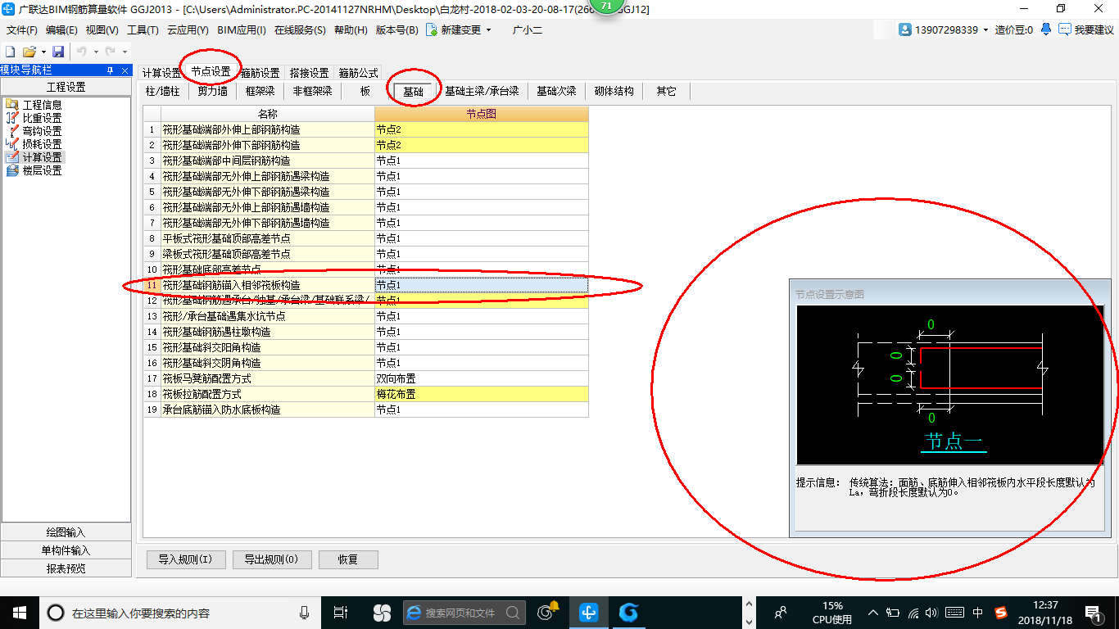Open 视图(V) menu
The height and width of the screenshot is (629, 1119).
coord(102,29)
